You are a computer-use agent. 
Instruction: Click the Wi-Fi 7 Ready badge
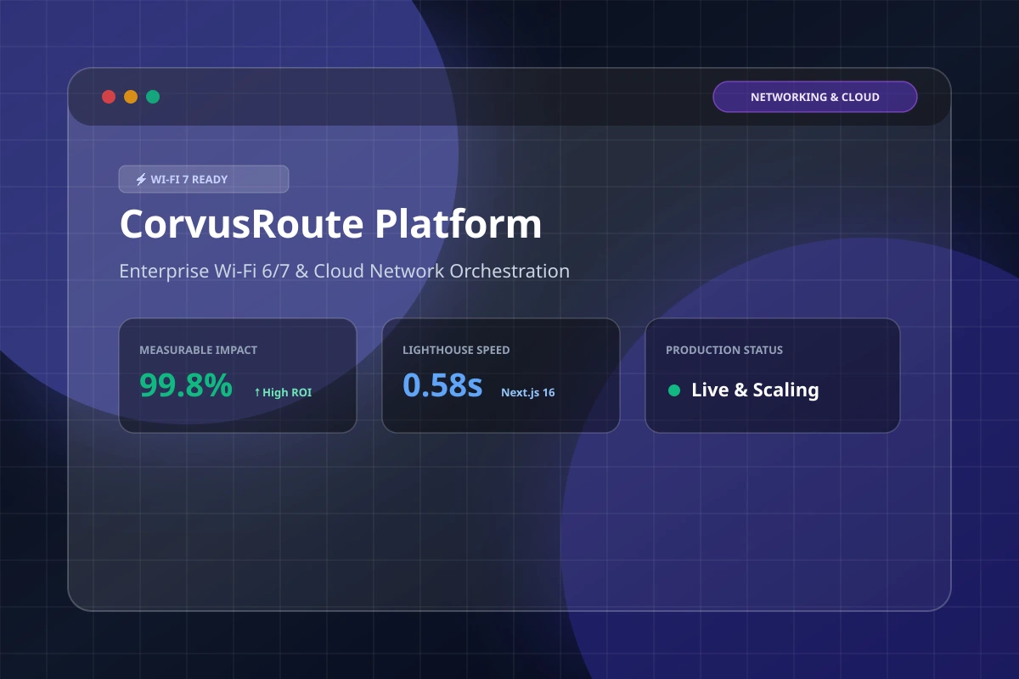(x=204, y=179)
